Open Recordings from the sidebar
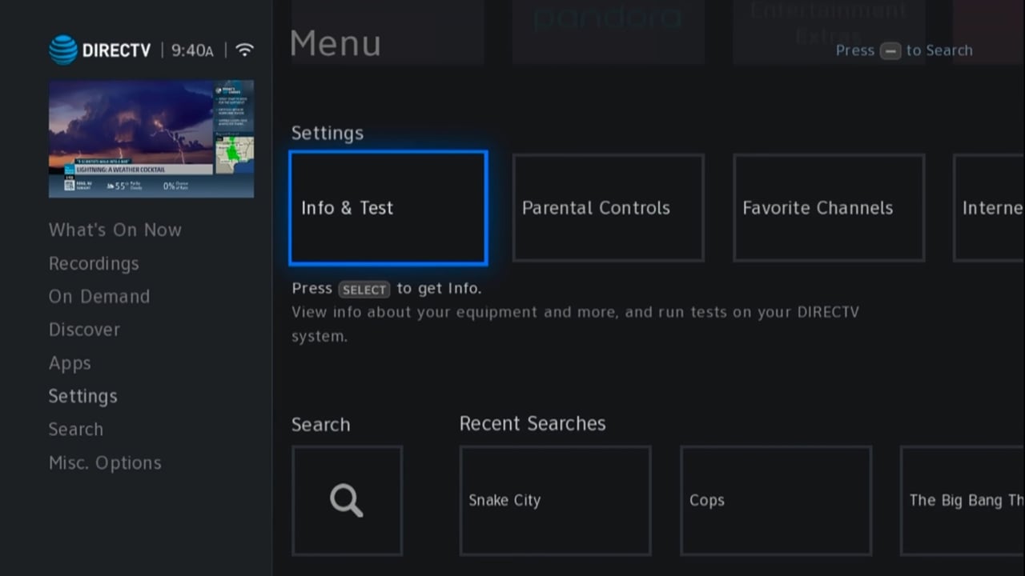This screenshot has width=1025, height=576. (x=94, y=263)
